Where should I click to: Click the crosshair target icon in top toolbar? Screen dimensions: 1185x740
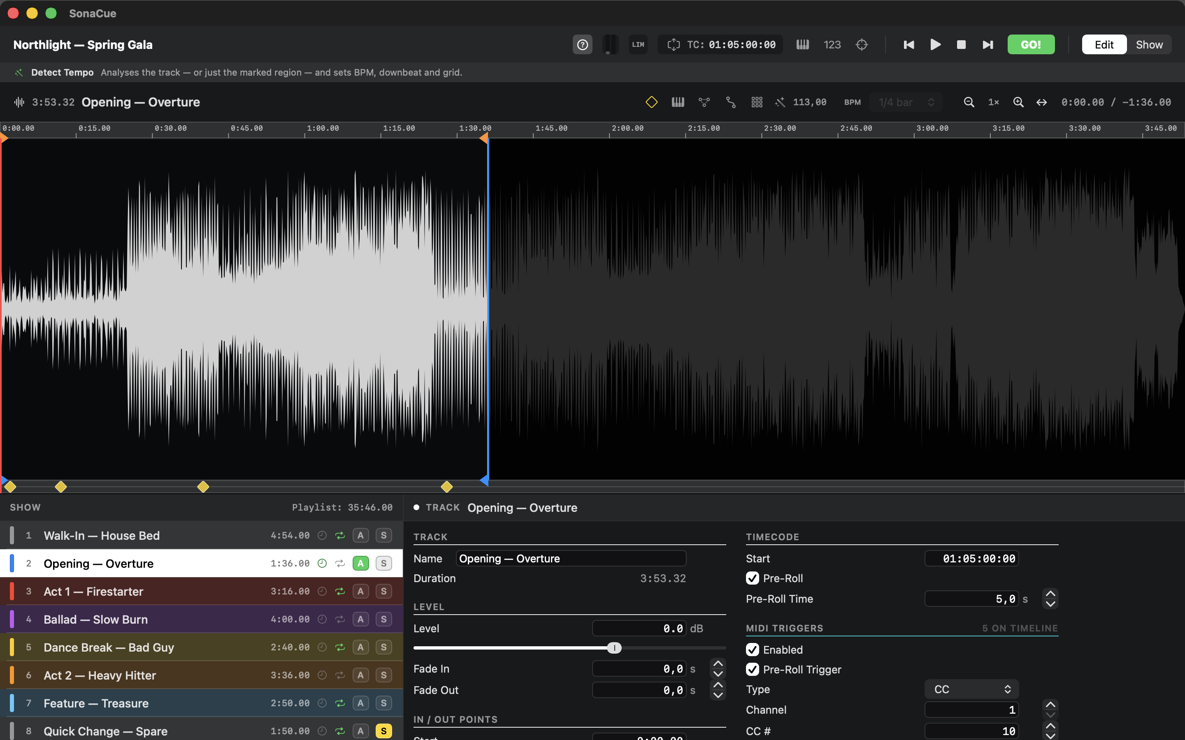(862, 44)
